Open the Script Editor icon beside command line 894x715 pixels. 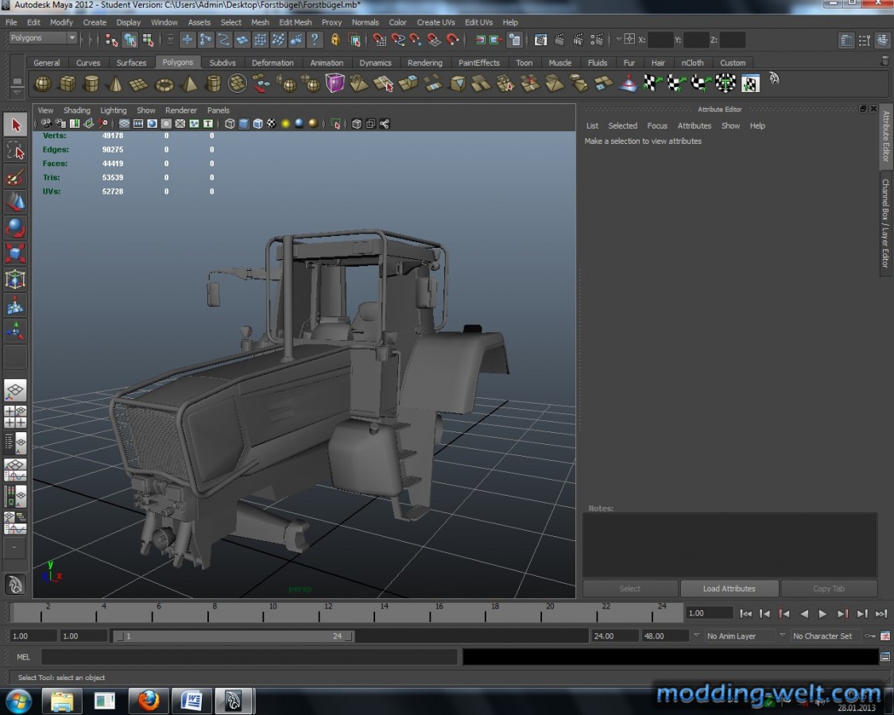click(x=885, y=657)
